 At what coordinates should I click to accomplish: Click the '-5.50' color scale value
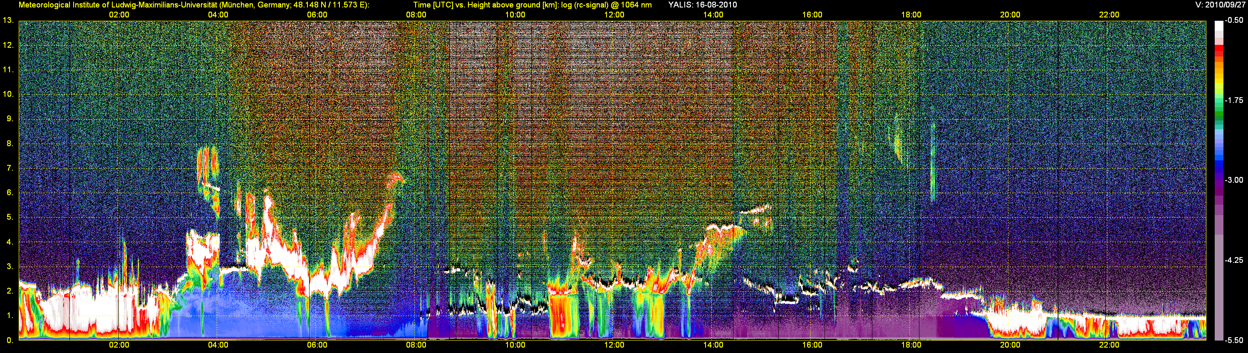(1234, 340)
